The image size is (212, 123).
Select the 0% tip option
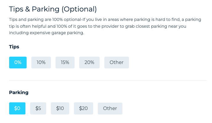(x=18, y=63)
